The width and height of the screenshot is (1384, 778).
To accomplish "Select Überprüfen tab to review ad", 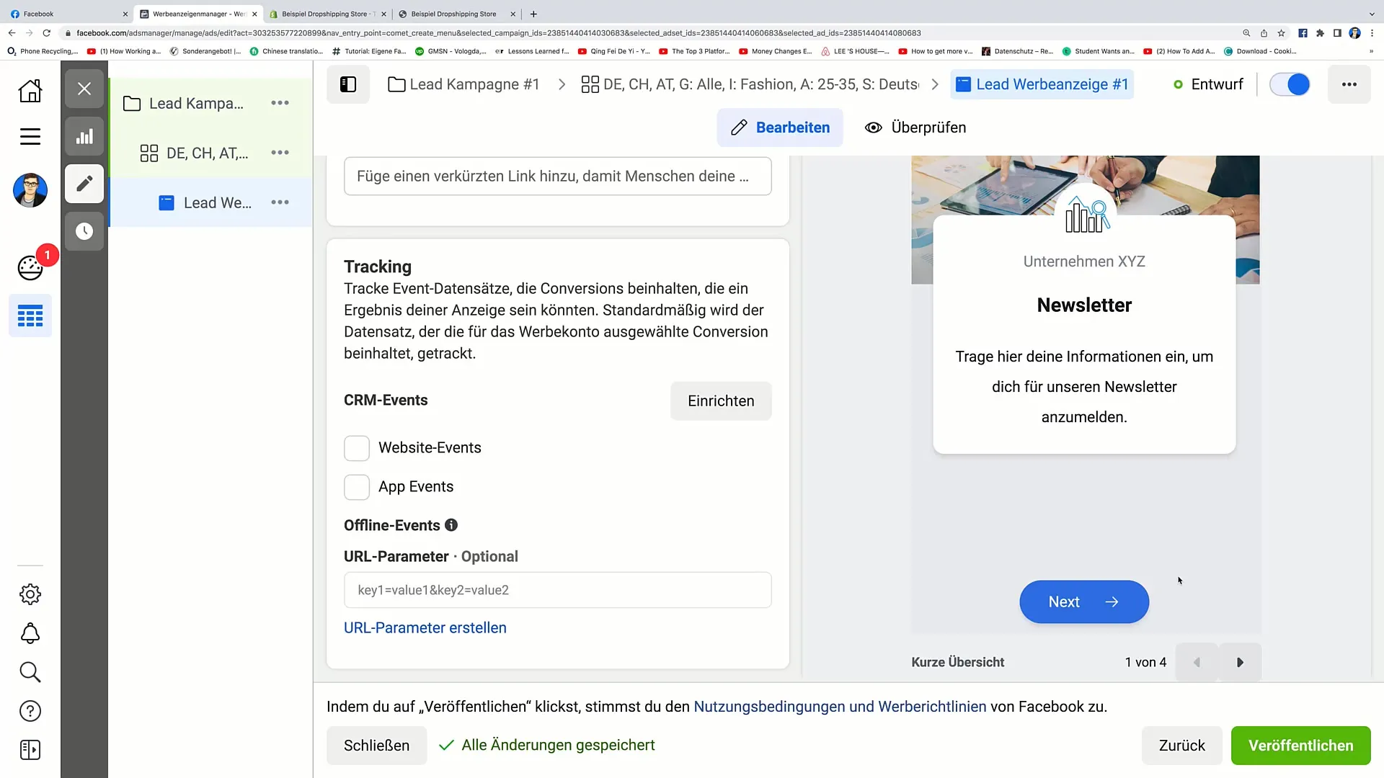I will tap(915, 128).
